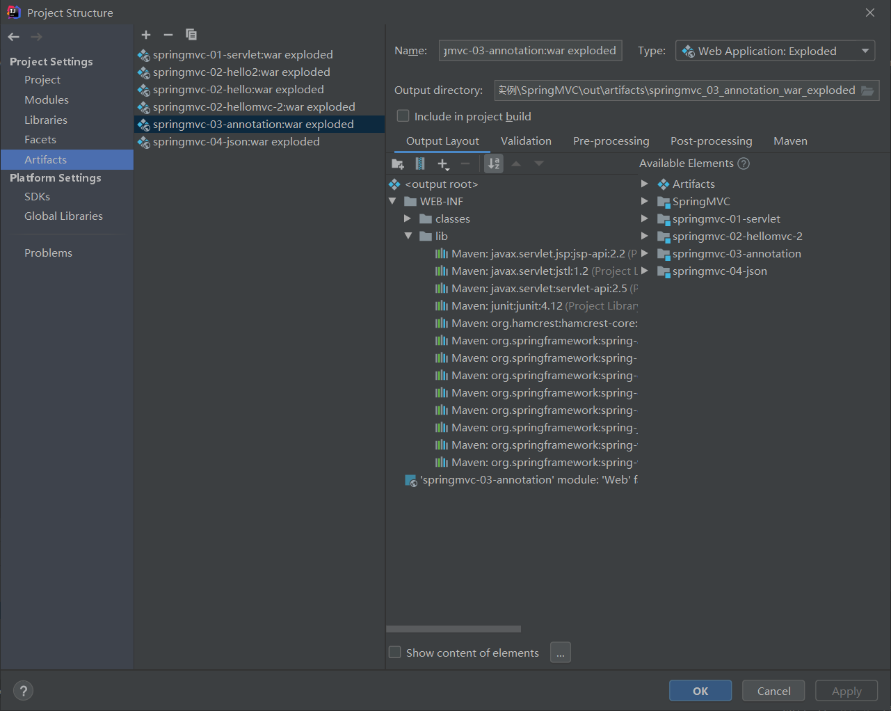The height and width of the screenshot is (711, 891).
Task: Sort output layout elements alphabetically
Action: [493, 163]
